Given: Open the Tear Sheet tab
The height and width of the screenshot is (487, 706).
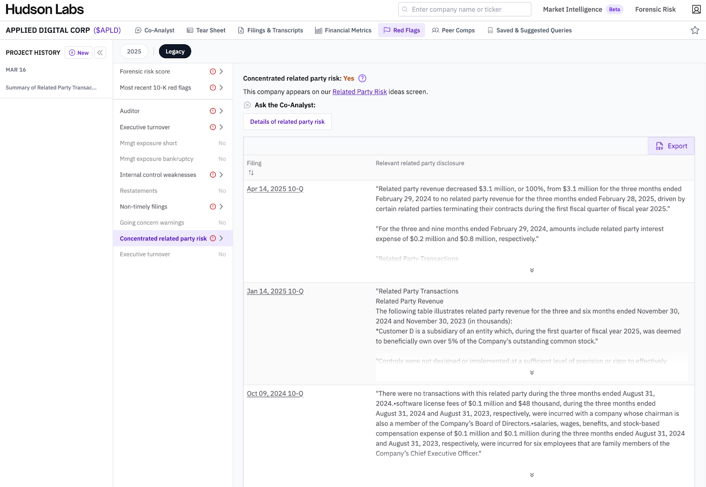Looking at the screenshot, I should (x=206, y=30).
